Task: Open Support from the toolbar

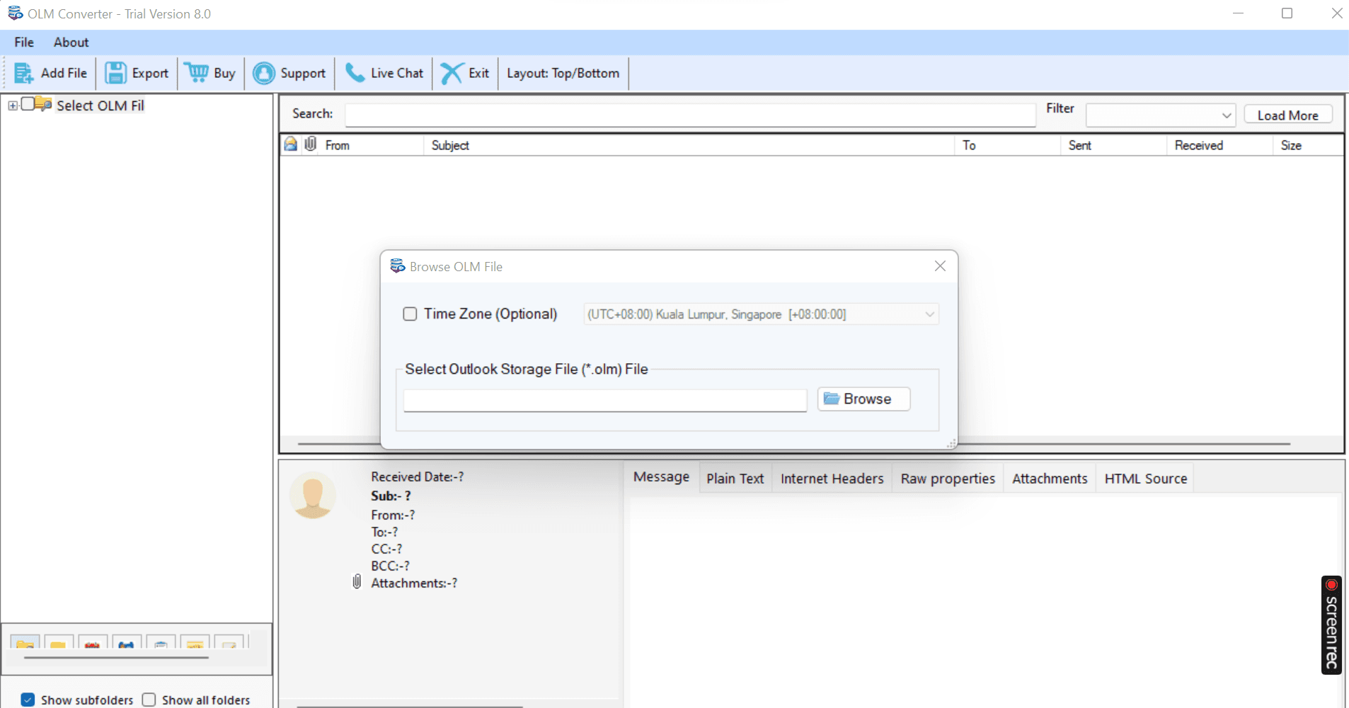Action: tap(289, 73)
